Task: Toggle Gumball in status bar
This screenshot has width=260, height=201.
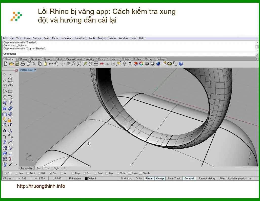Action: tap(189, 178)
